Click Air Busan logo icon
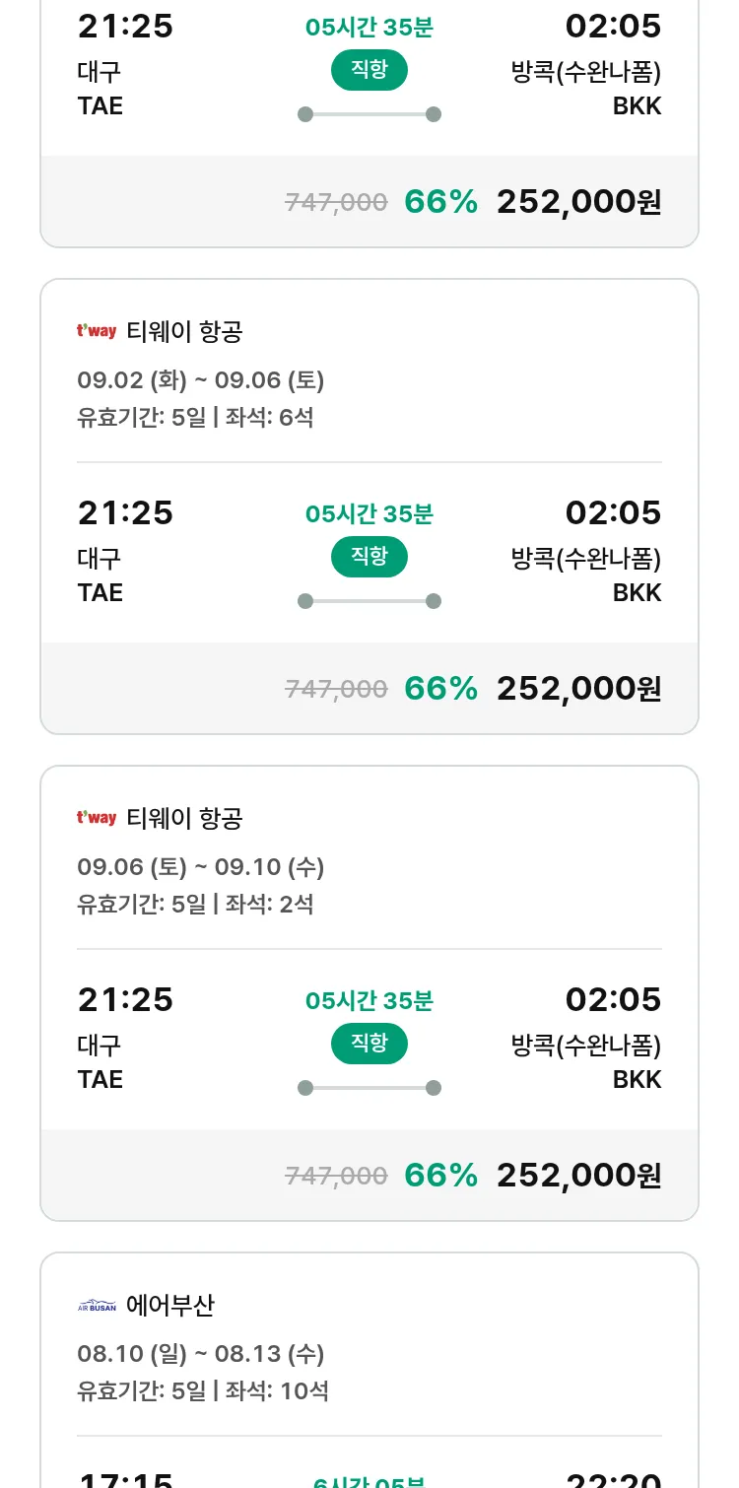739x1488 pixels. point(97,1306)
